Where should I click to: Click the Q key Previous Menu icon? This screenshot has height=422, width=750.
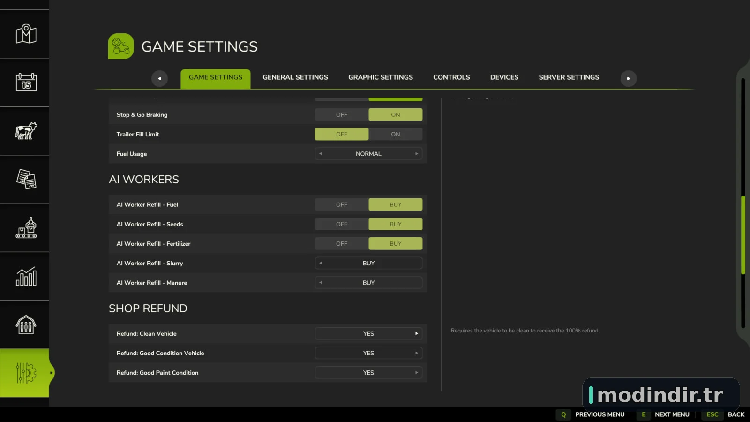[563, 414]
